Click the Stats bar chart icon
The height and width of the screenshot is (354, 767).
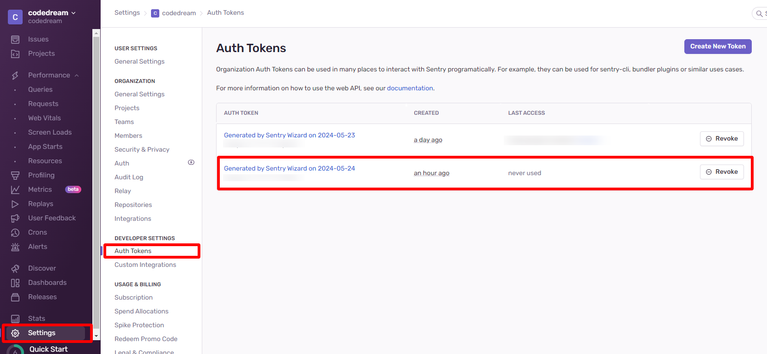[15, 319]
